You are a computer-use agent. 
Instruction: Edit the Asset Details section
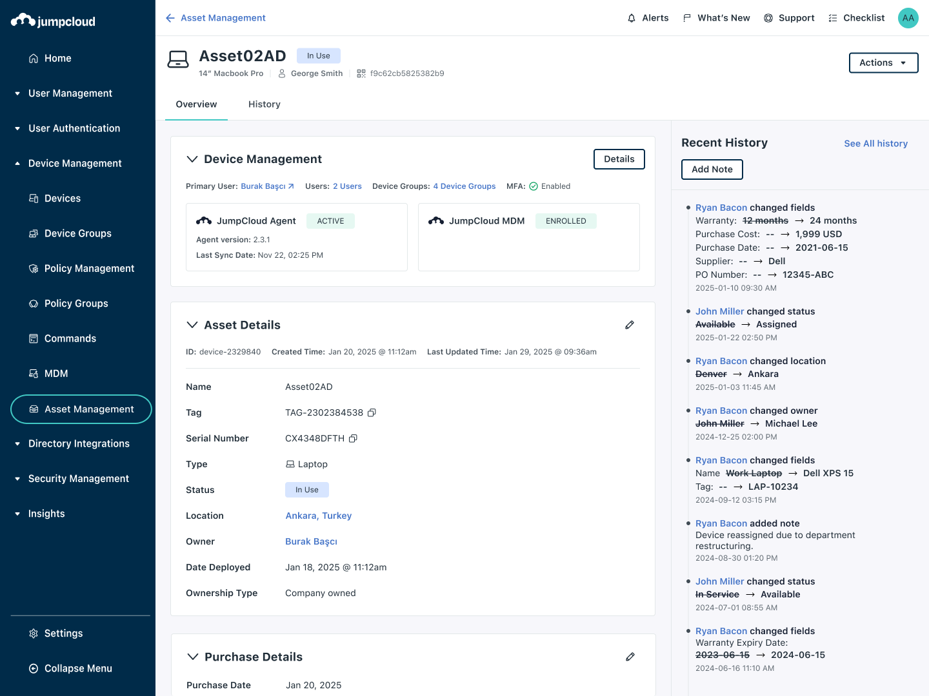630,325
